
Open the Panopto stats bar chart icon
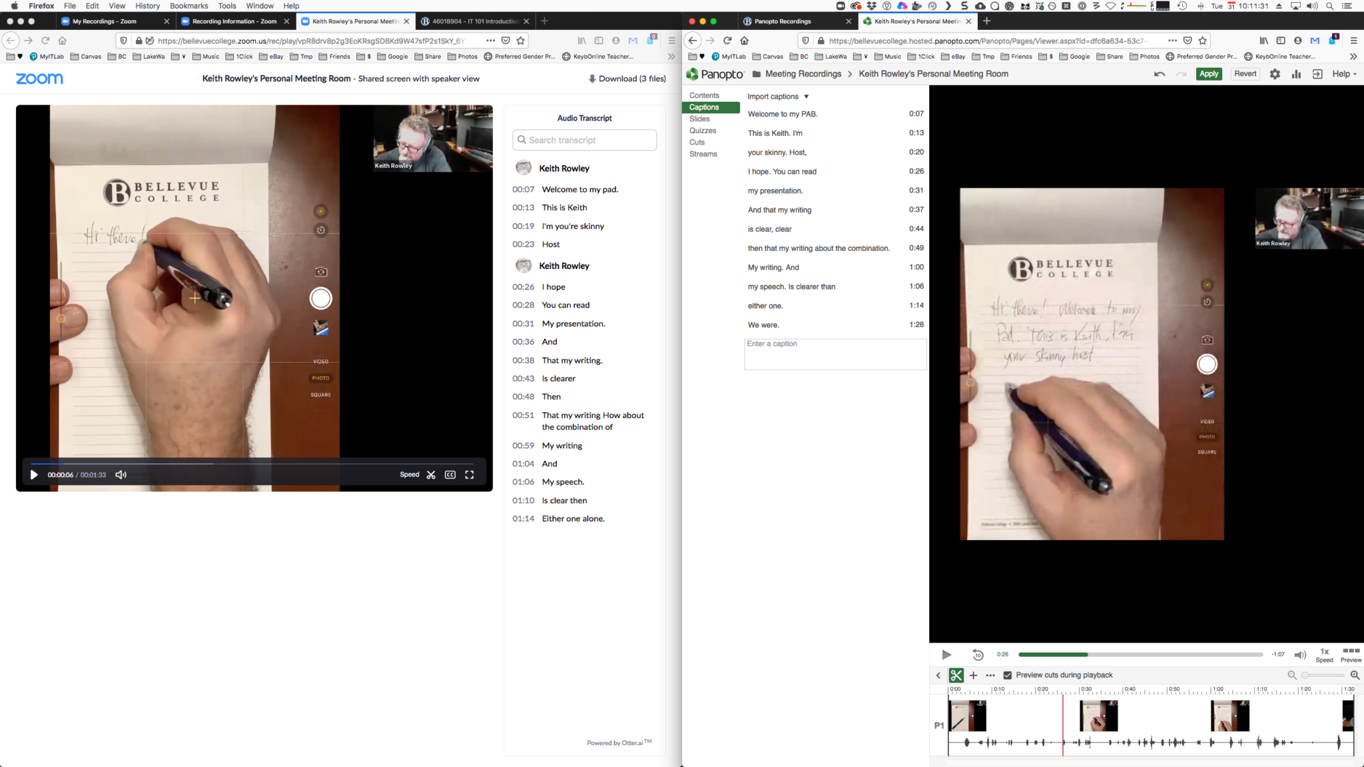(x=1296, y=74)
